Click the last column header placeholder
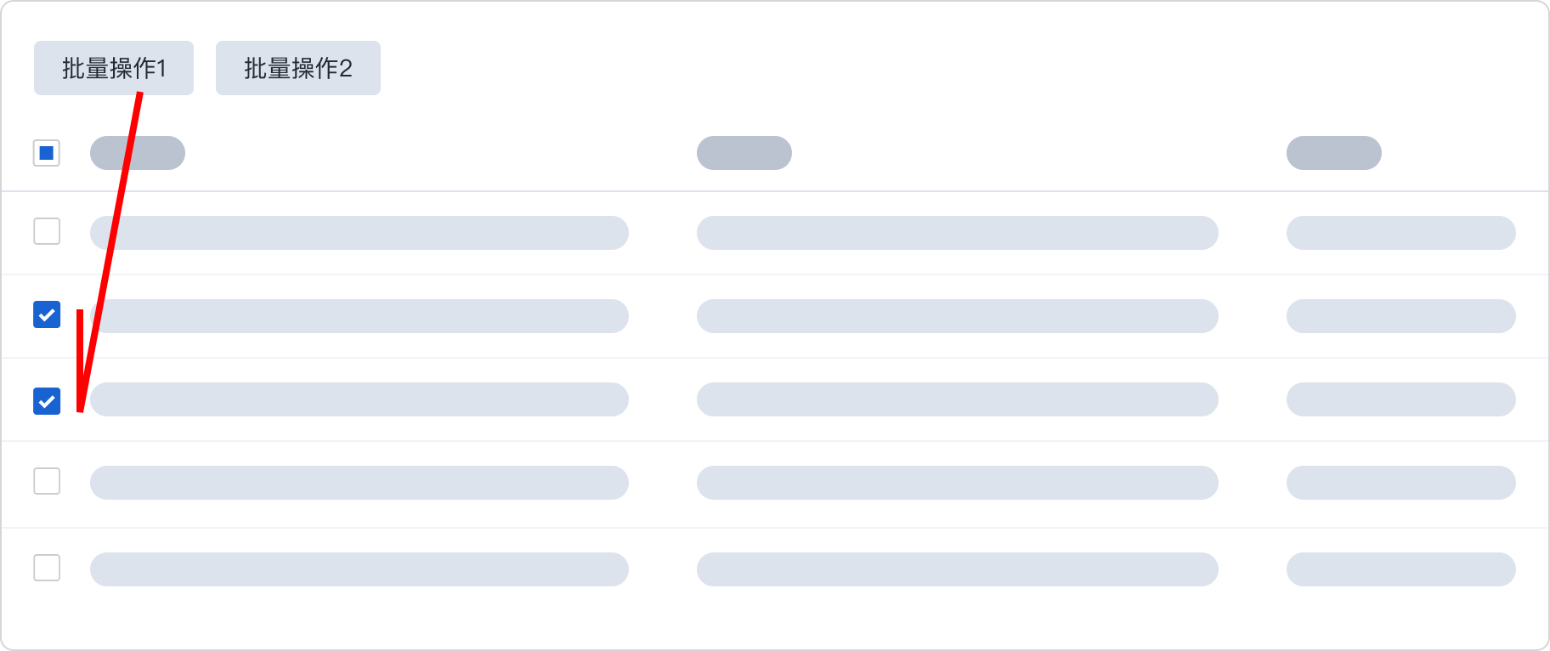The height and width of the screenshot is (651, 1550). point(1333,153)
